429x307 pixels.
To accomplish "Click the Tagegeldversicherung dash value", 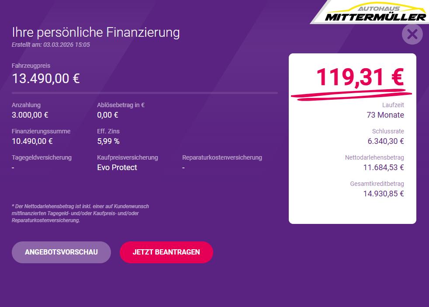I will [13, 167].
